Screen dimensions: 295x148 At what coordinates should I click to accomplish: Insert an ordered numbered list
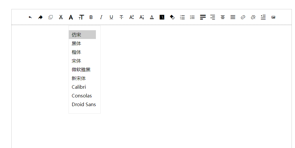(x=182, y=17)
